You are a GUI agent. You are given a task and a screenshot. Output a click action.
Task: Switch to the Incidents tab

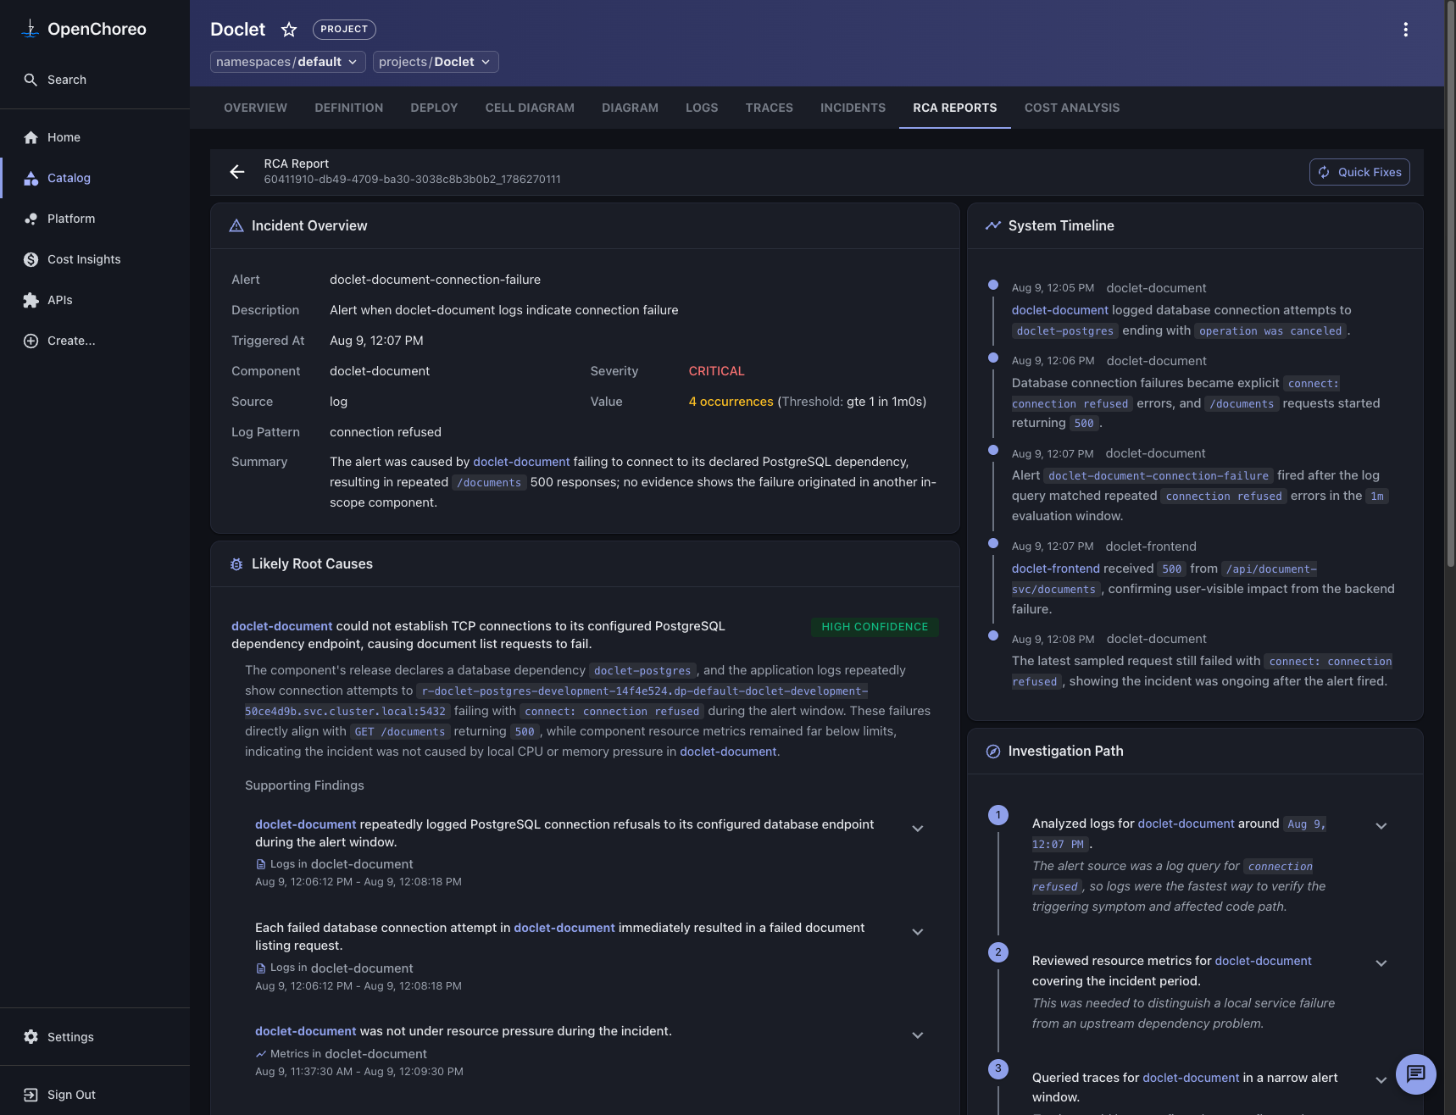(x=853, y=108)
